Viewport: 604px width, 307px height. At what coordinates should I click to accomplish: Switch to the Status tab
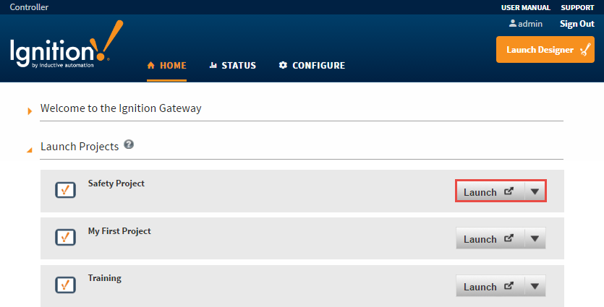pyautogui.click(x=232, y=65)
